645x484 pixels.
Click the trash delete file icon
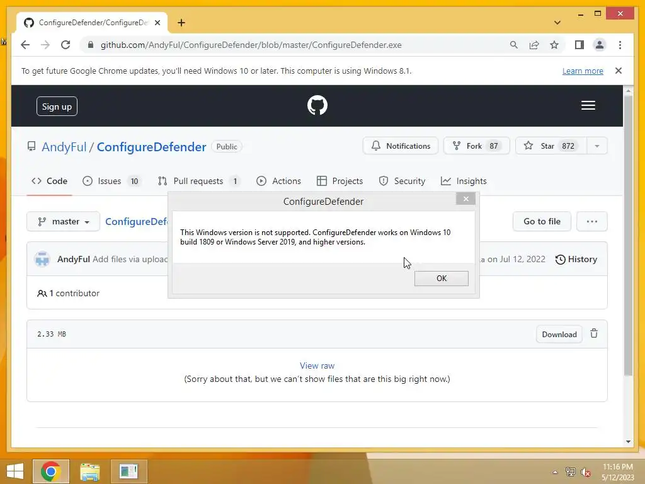[x=594, y=333]
